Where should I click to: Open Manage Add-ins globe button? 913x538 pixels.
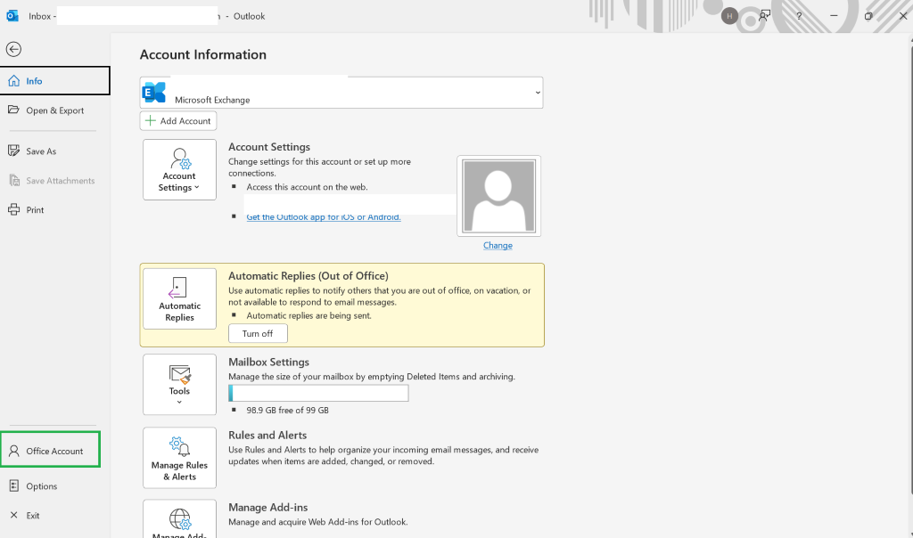tap(179, 518)
